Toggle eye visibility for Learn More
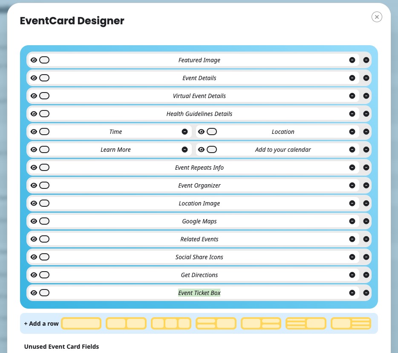 34,150
